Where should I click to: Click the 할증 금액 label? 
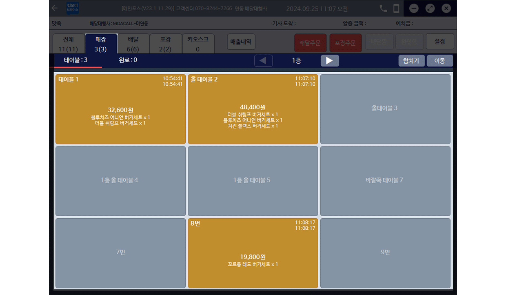[355, 24]
